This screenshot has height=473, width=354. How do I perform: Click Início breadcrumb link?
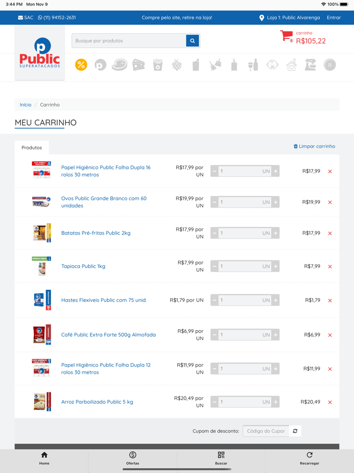point(26,105)
